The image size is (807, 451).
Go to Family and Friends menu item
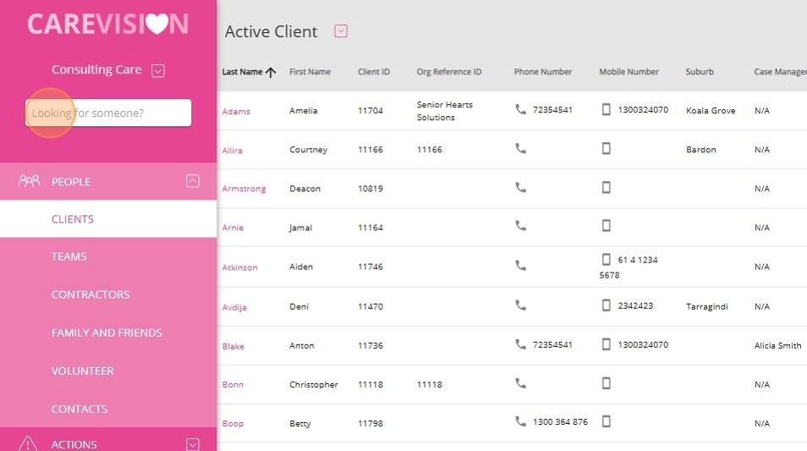[107, 333]
